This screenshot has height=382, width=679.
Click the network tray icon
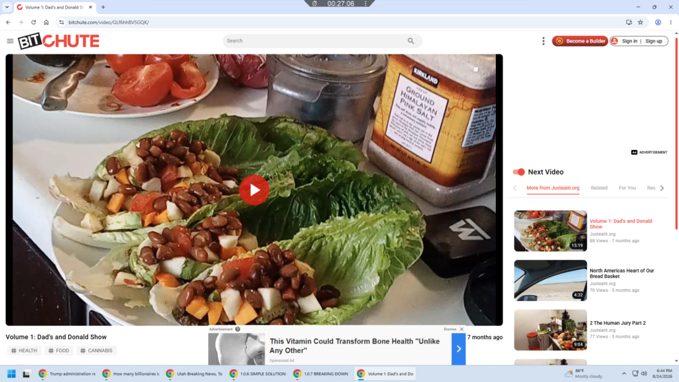coord(635,373)
